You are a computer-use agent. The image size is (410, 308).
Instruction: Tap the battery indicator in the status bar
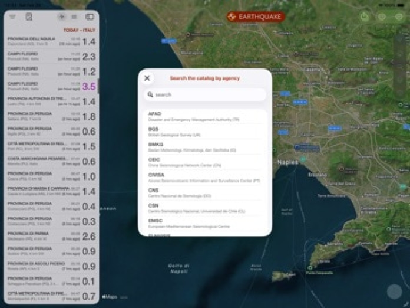(401, 5)
